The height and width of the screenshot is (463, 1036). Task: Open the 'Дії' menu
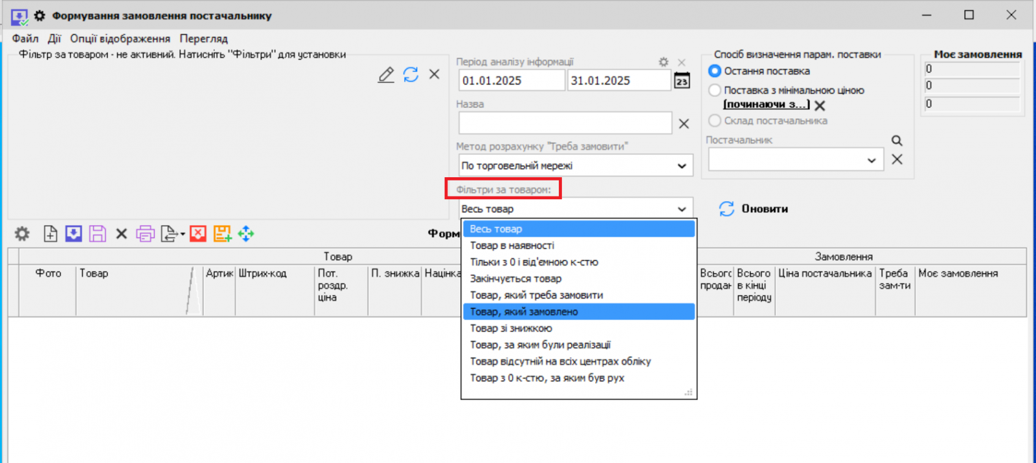54,39
